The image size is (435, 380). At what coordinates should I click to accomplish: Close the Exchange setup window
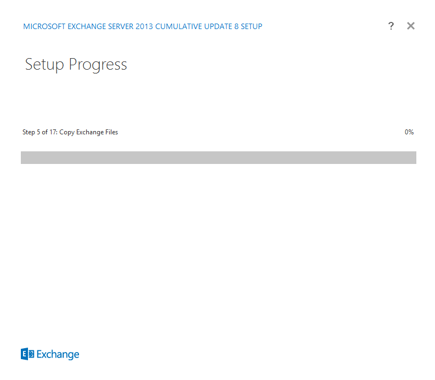click(x=411, y=26)
